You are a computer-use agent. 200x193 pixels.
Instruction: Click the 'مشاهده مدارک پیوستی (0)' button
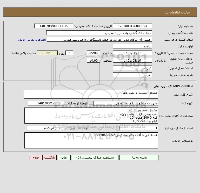click(95, 158)
